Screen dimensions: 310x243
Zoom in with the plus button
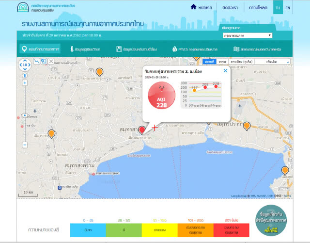pyautogui.click(x=25, y=83)
